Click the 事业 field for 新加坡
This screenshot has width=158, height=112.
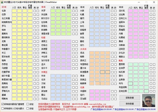tap(63, 91)
